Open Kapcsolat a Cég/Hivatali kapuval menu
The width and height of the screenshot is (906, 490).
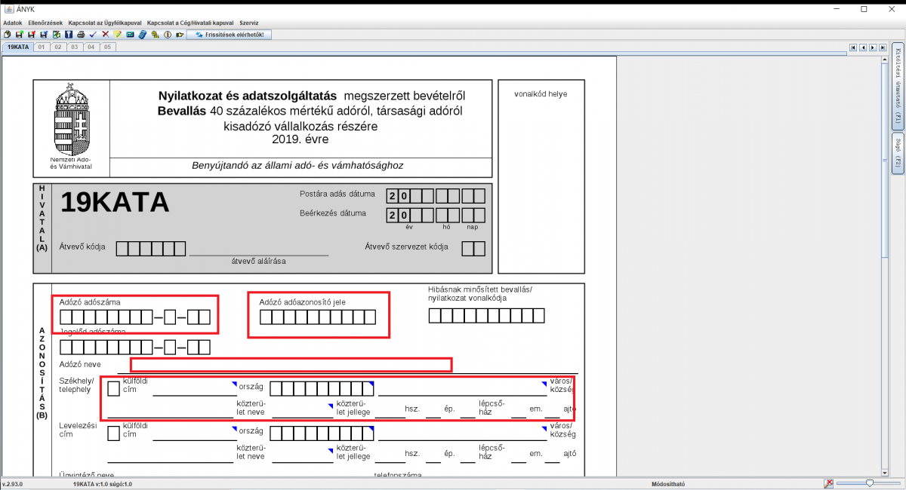coord(191,23)
